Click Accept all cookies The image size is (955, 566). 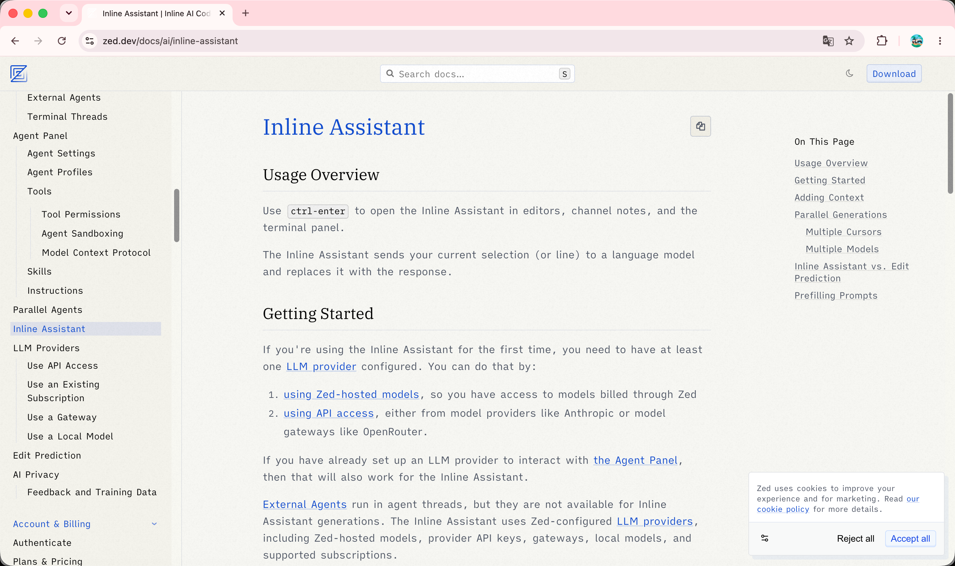point(910,538)
